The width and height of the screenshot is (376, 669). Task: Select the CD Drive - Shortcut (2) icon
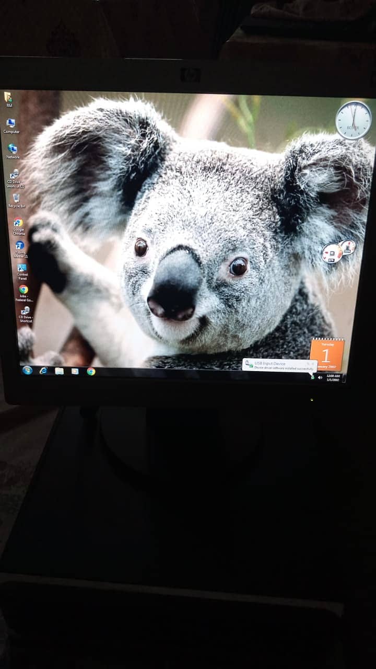[x=15, y=179]
